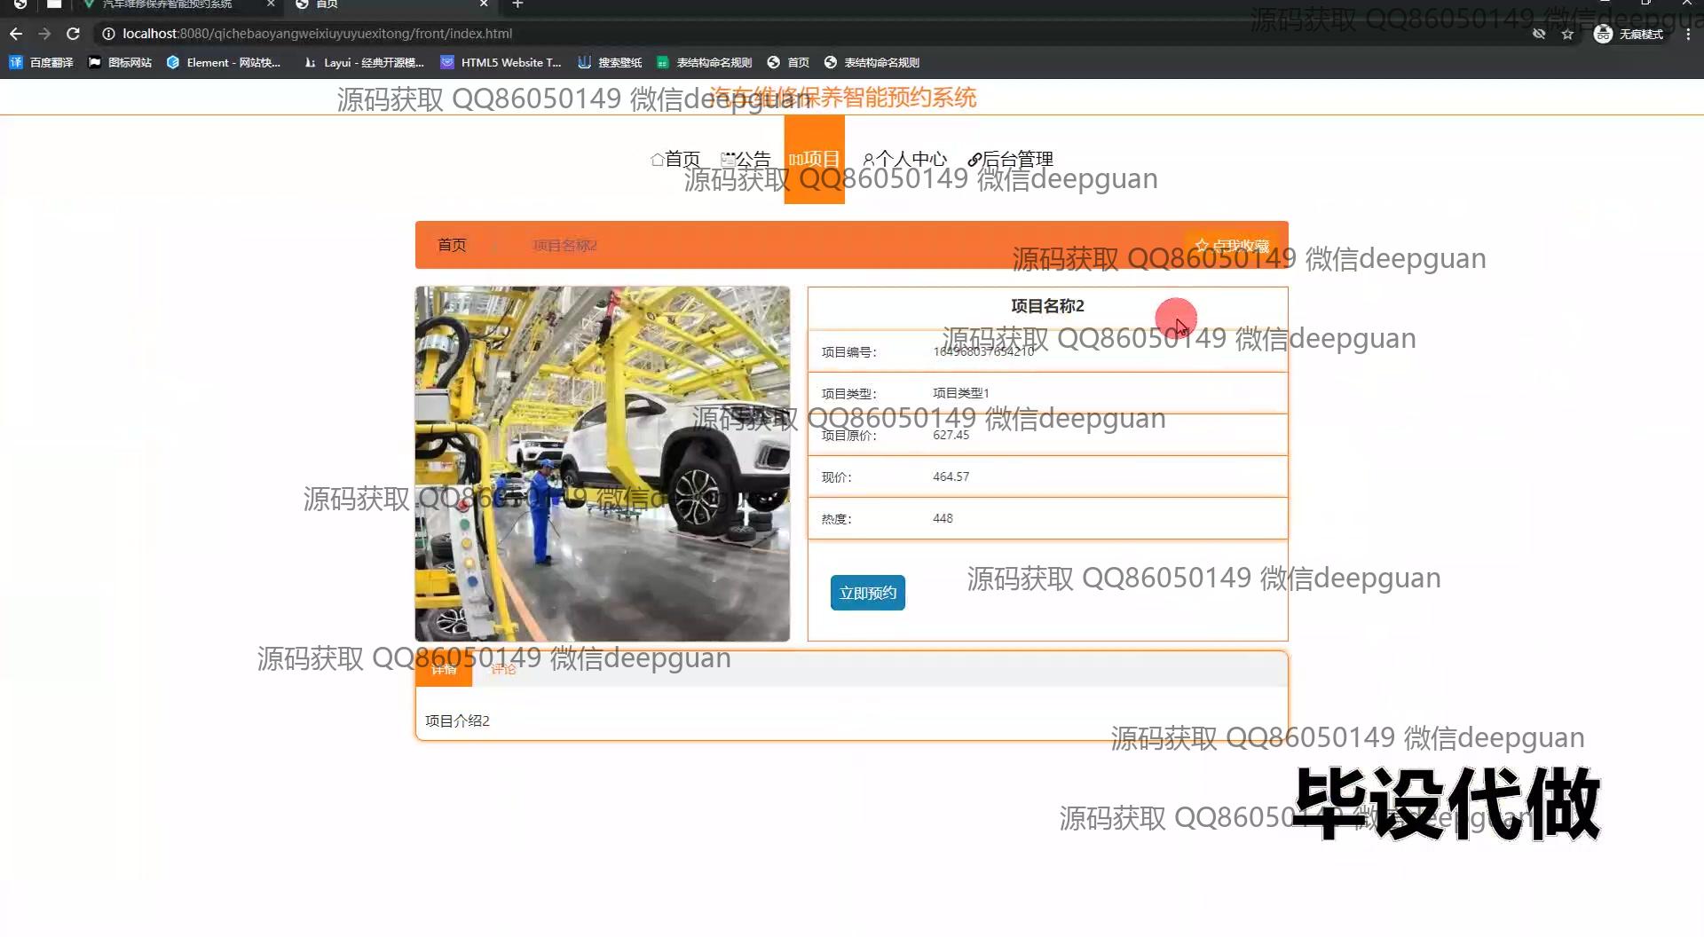Open the 首页 bookmark in bookmarks bar
This screenshot has height=937, width=1704.
789,62
